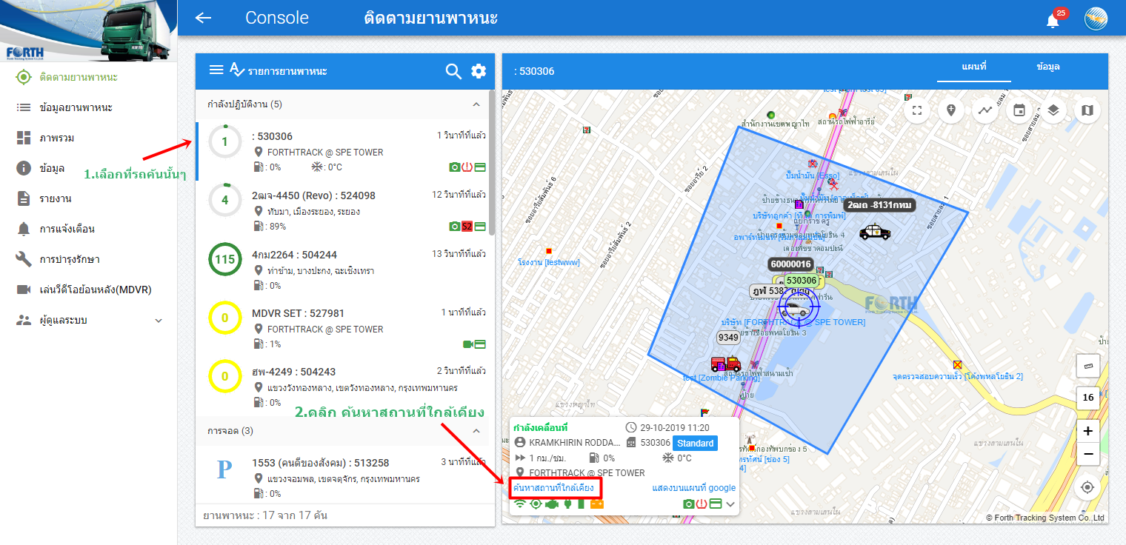Image resolution: width=1126 pixels, height=545 pixels.
Task: Expand vehicle info popup chevron
Action: click(730, 504)
